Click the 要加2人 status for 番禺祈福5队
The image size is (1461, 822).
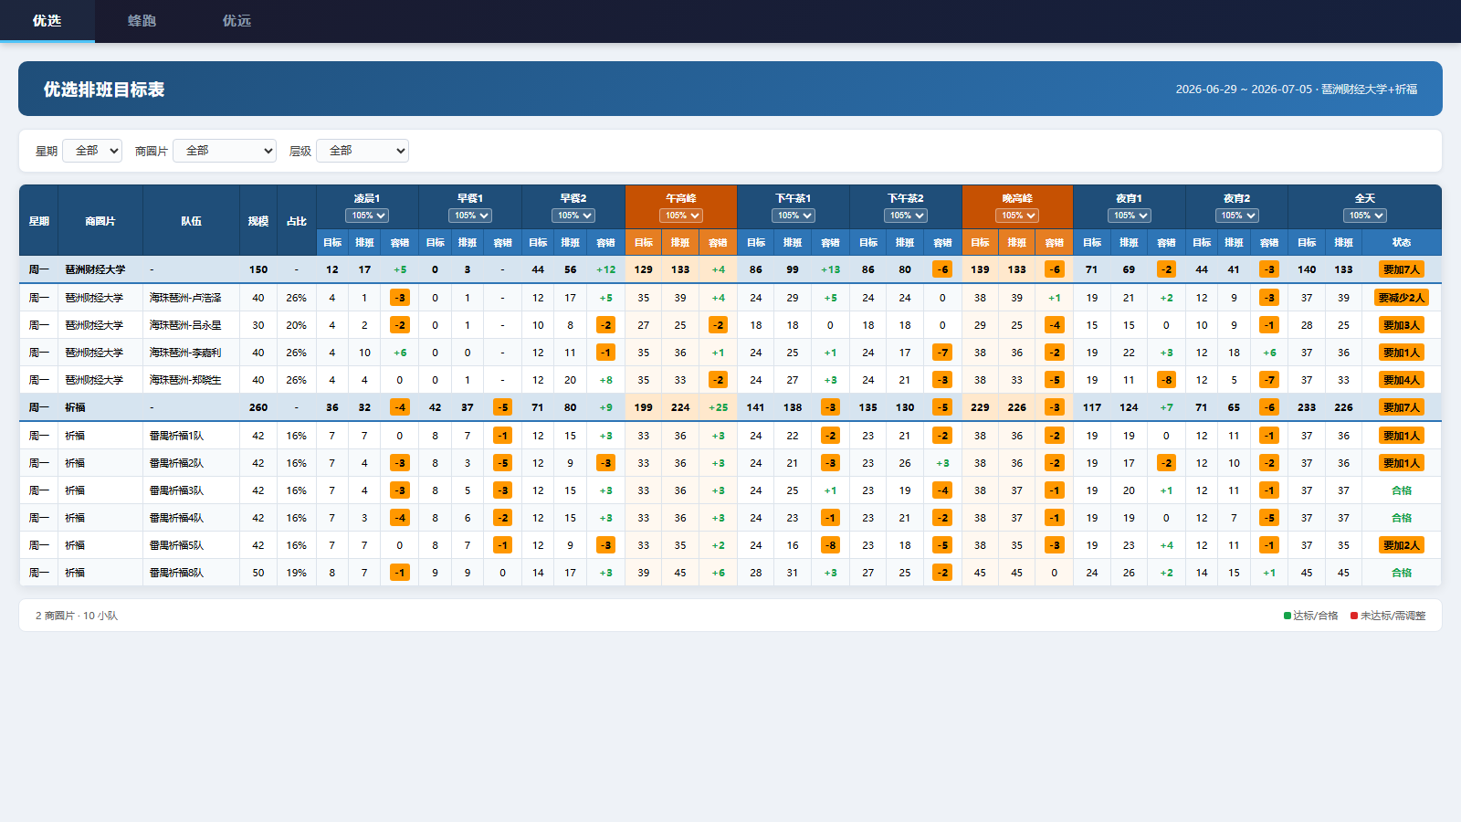tap(1402, 545)
